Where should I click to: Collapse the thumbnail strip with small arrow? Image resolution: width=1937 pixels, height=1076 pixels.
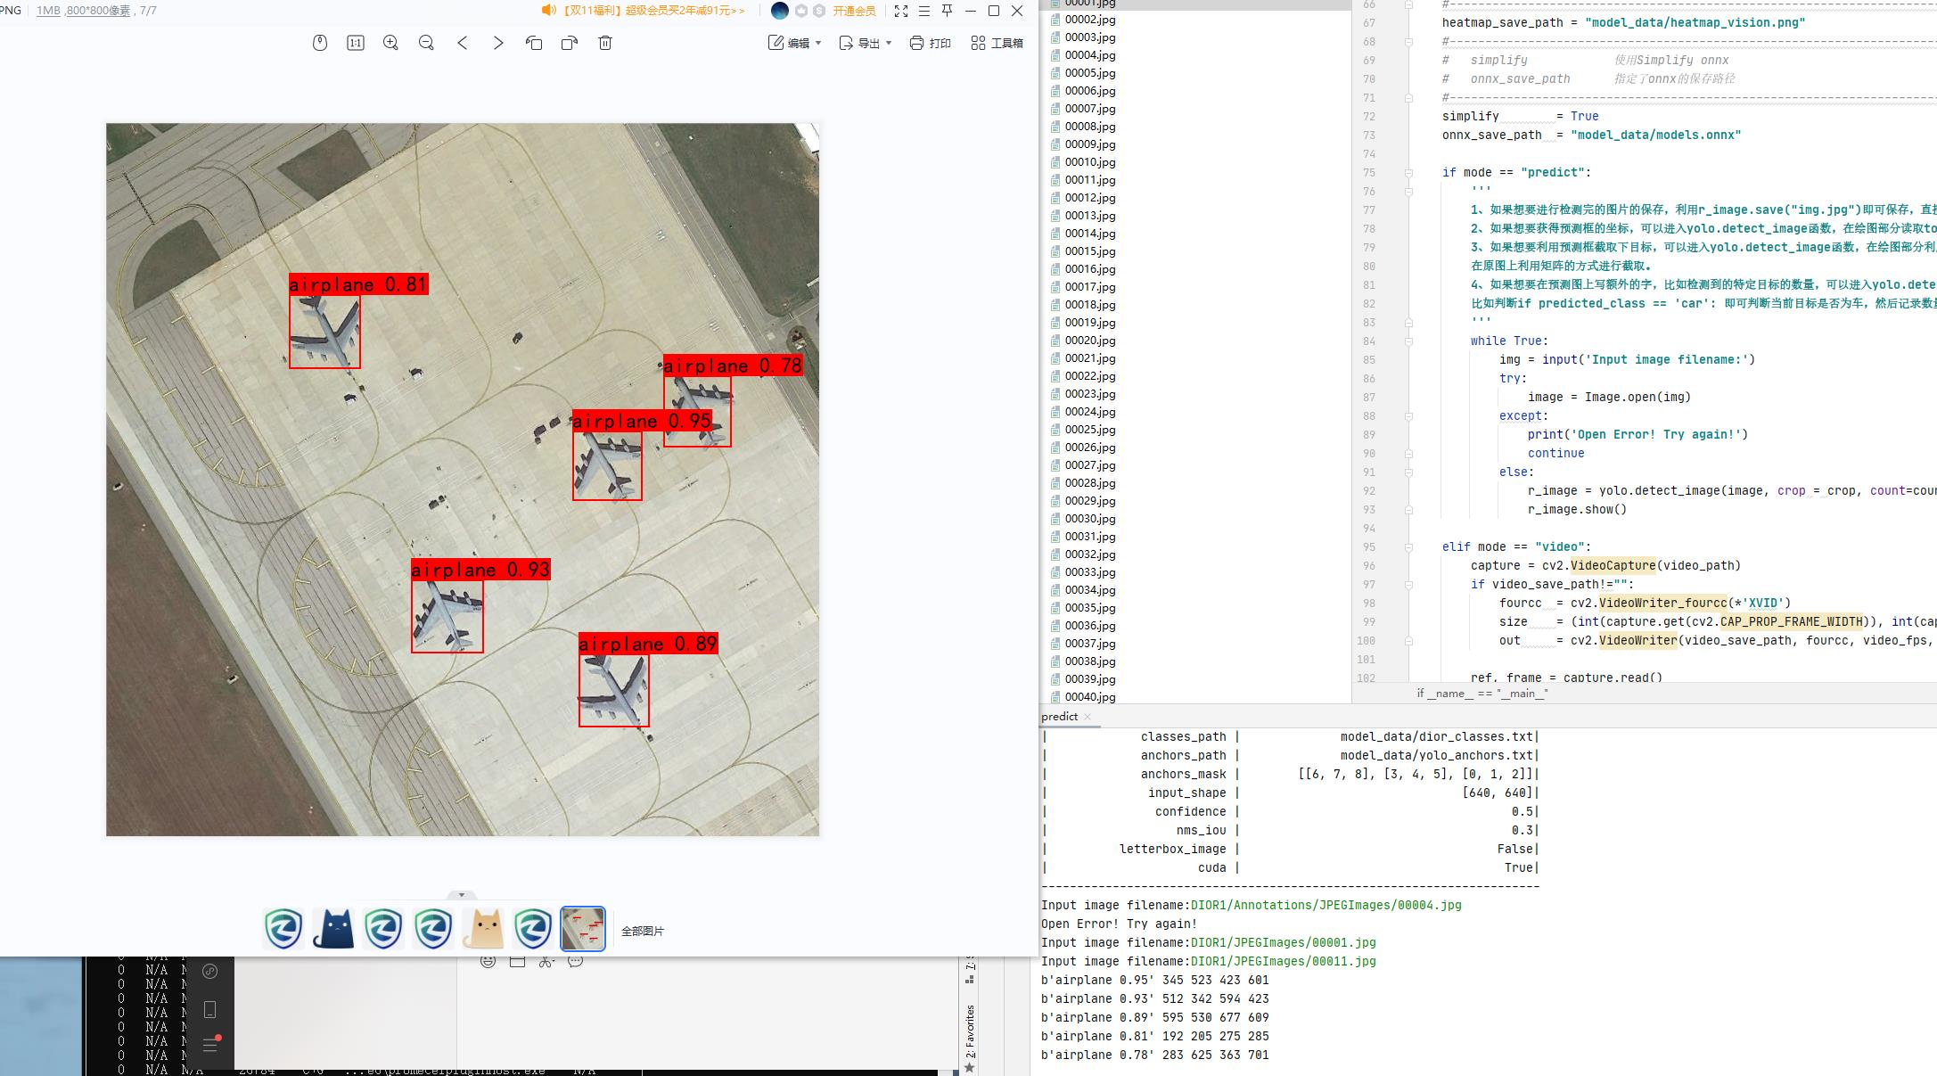point(461,894)
